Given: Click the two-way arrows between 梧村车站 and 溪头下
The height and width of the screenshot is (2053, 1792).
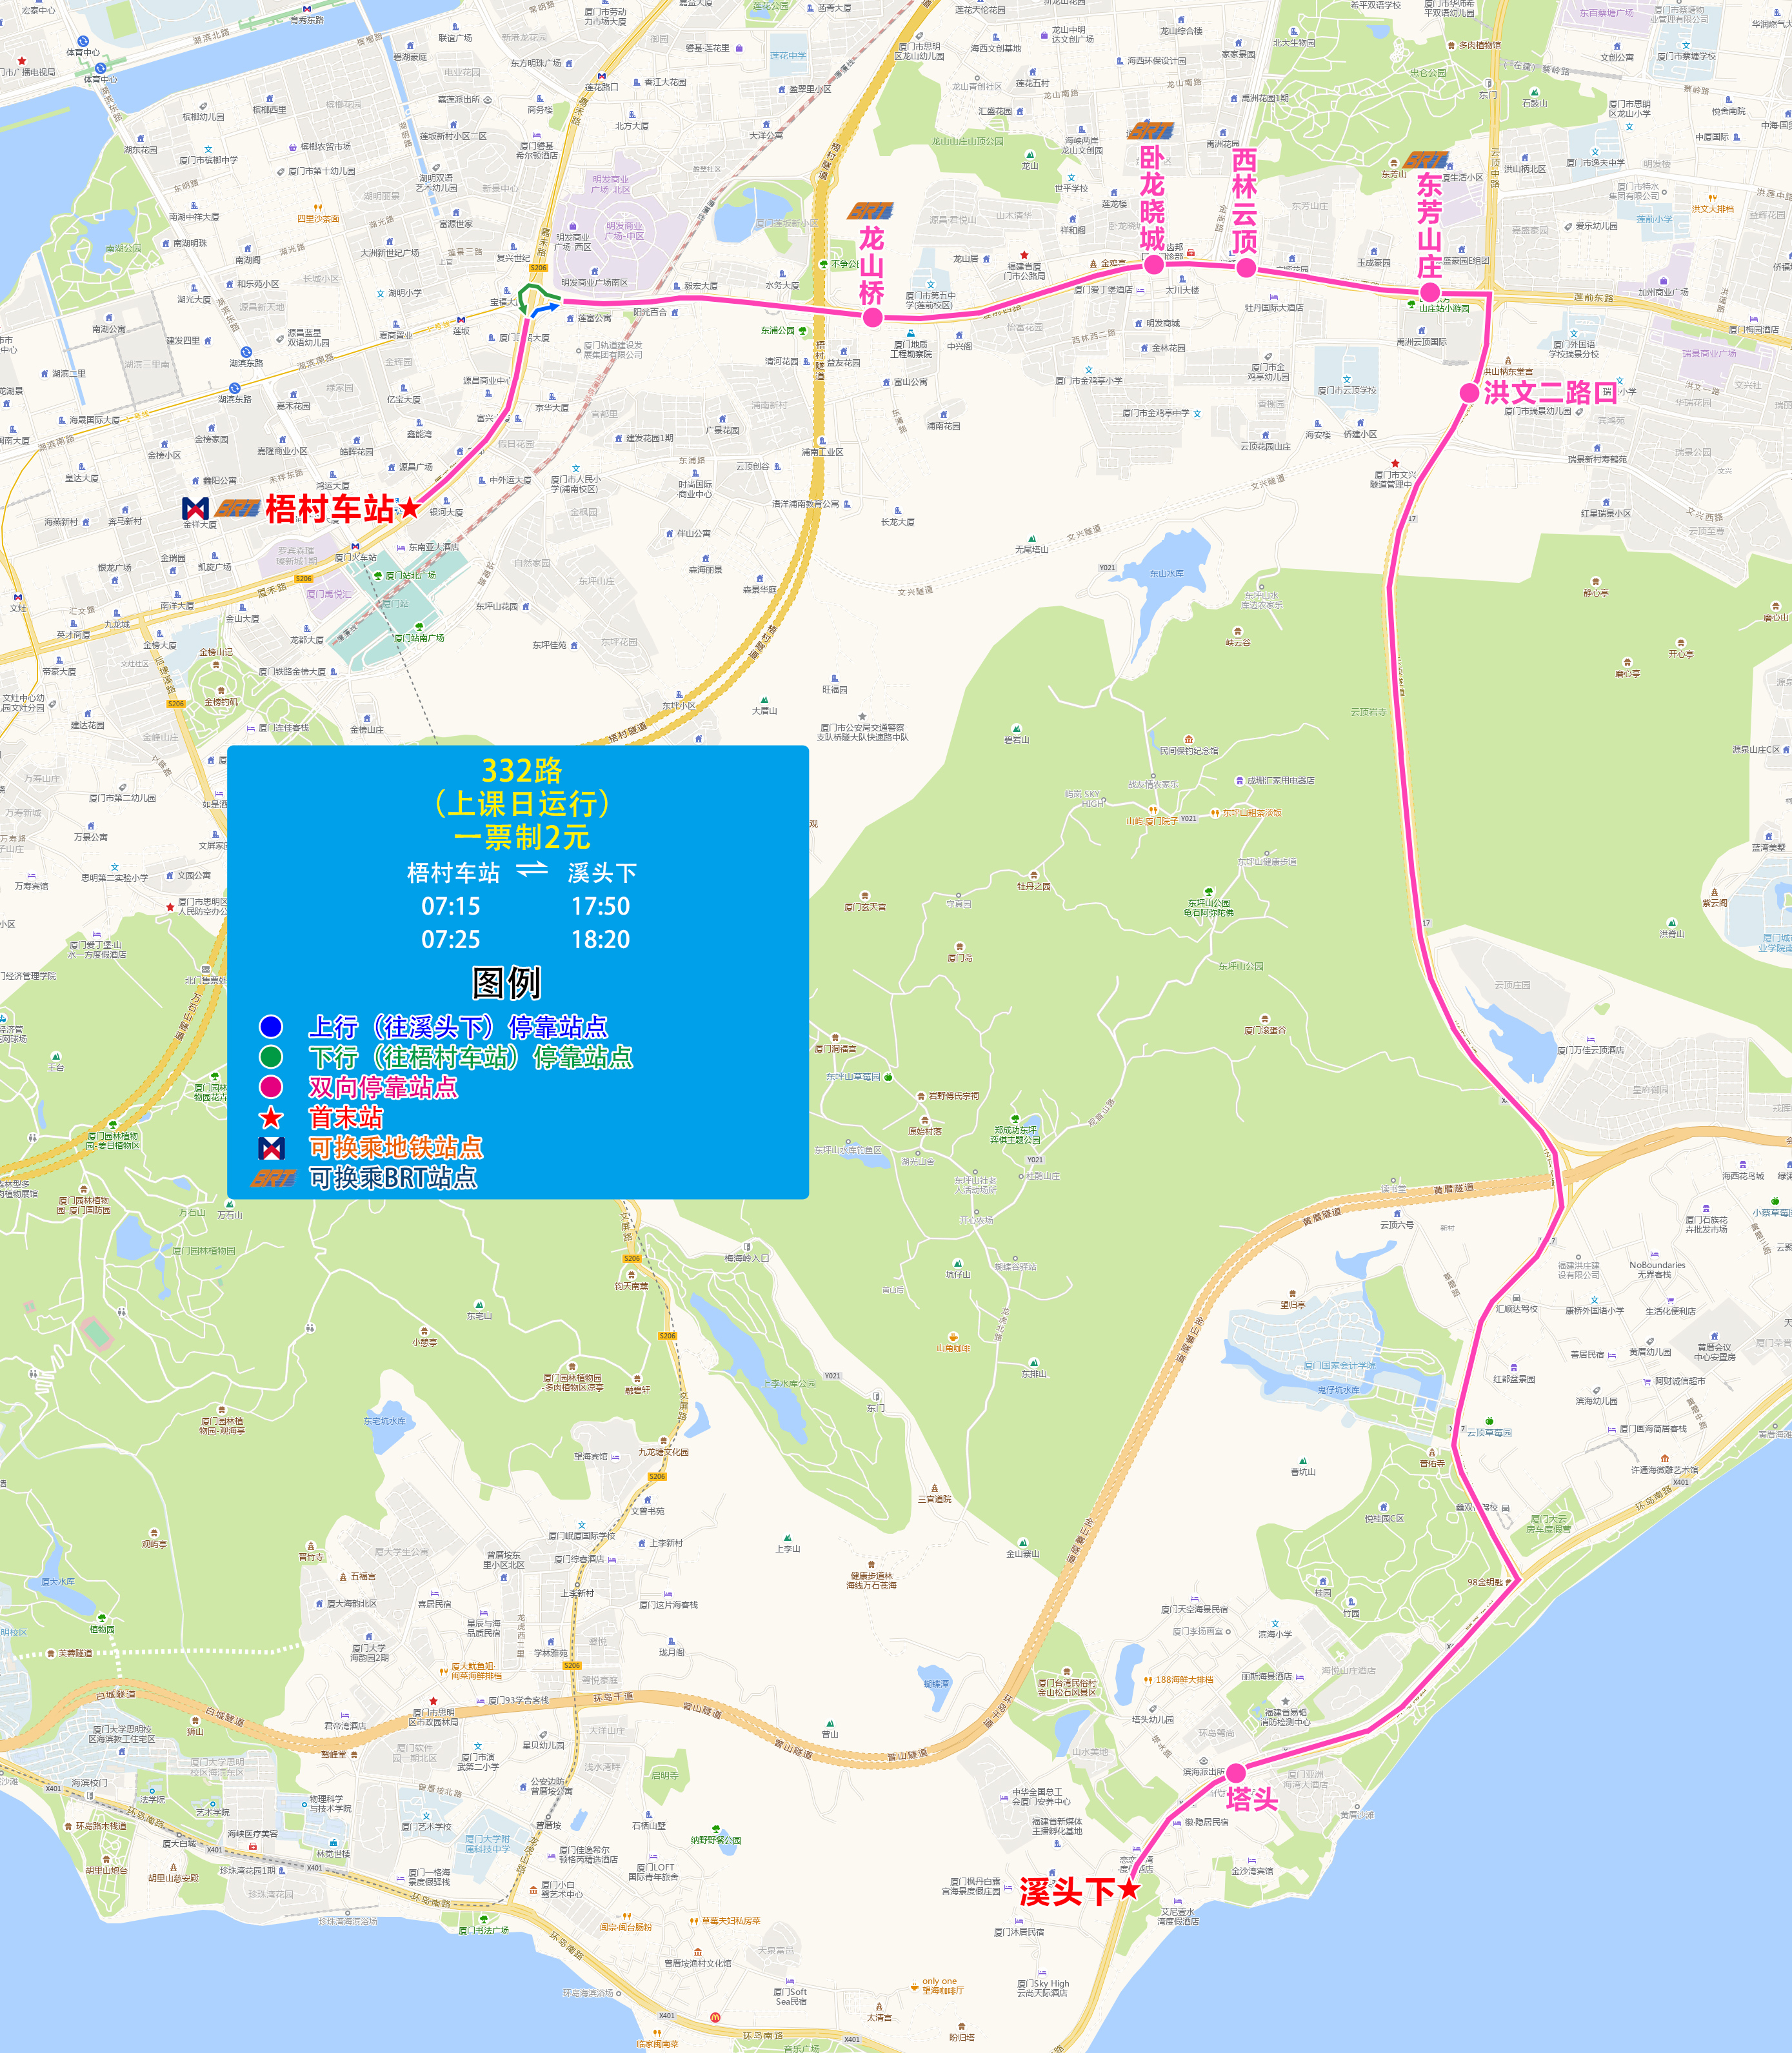Looking at the screenshot, I should 532,870.
